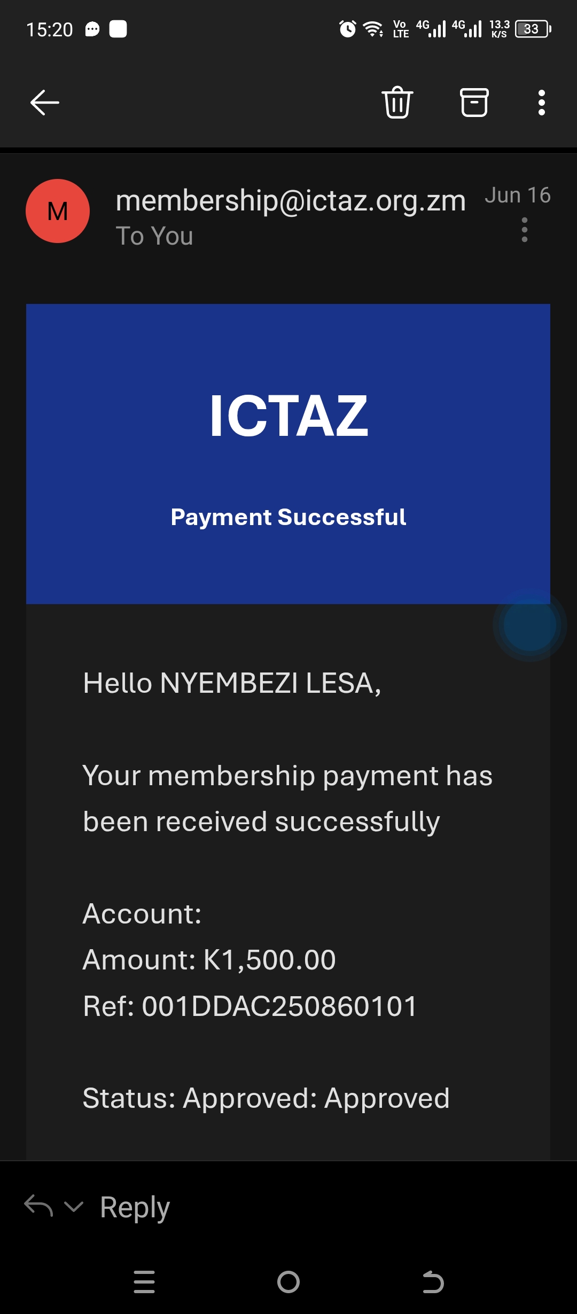577x1314 pixels.
Task: Delete this email with the trash icon
Action: click(x=397, y=102)
